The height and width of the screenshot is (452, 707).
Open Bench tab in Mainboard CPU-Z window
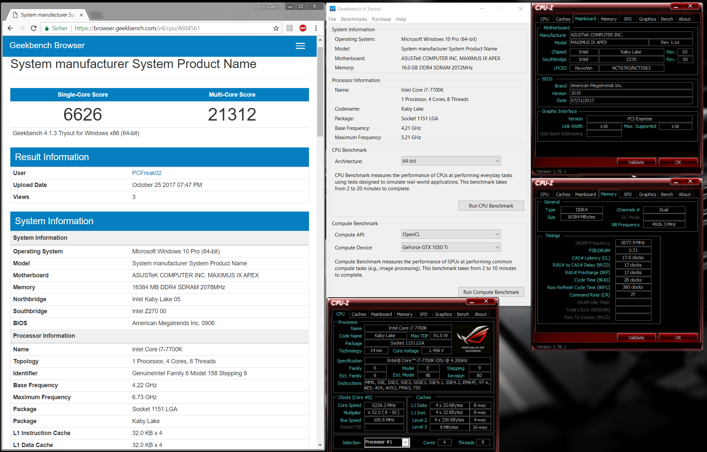click(667, 19)
